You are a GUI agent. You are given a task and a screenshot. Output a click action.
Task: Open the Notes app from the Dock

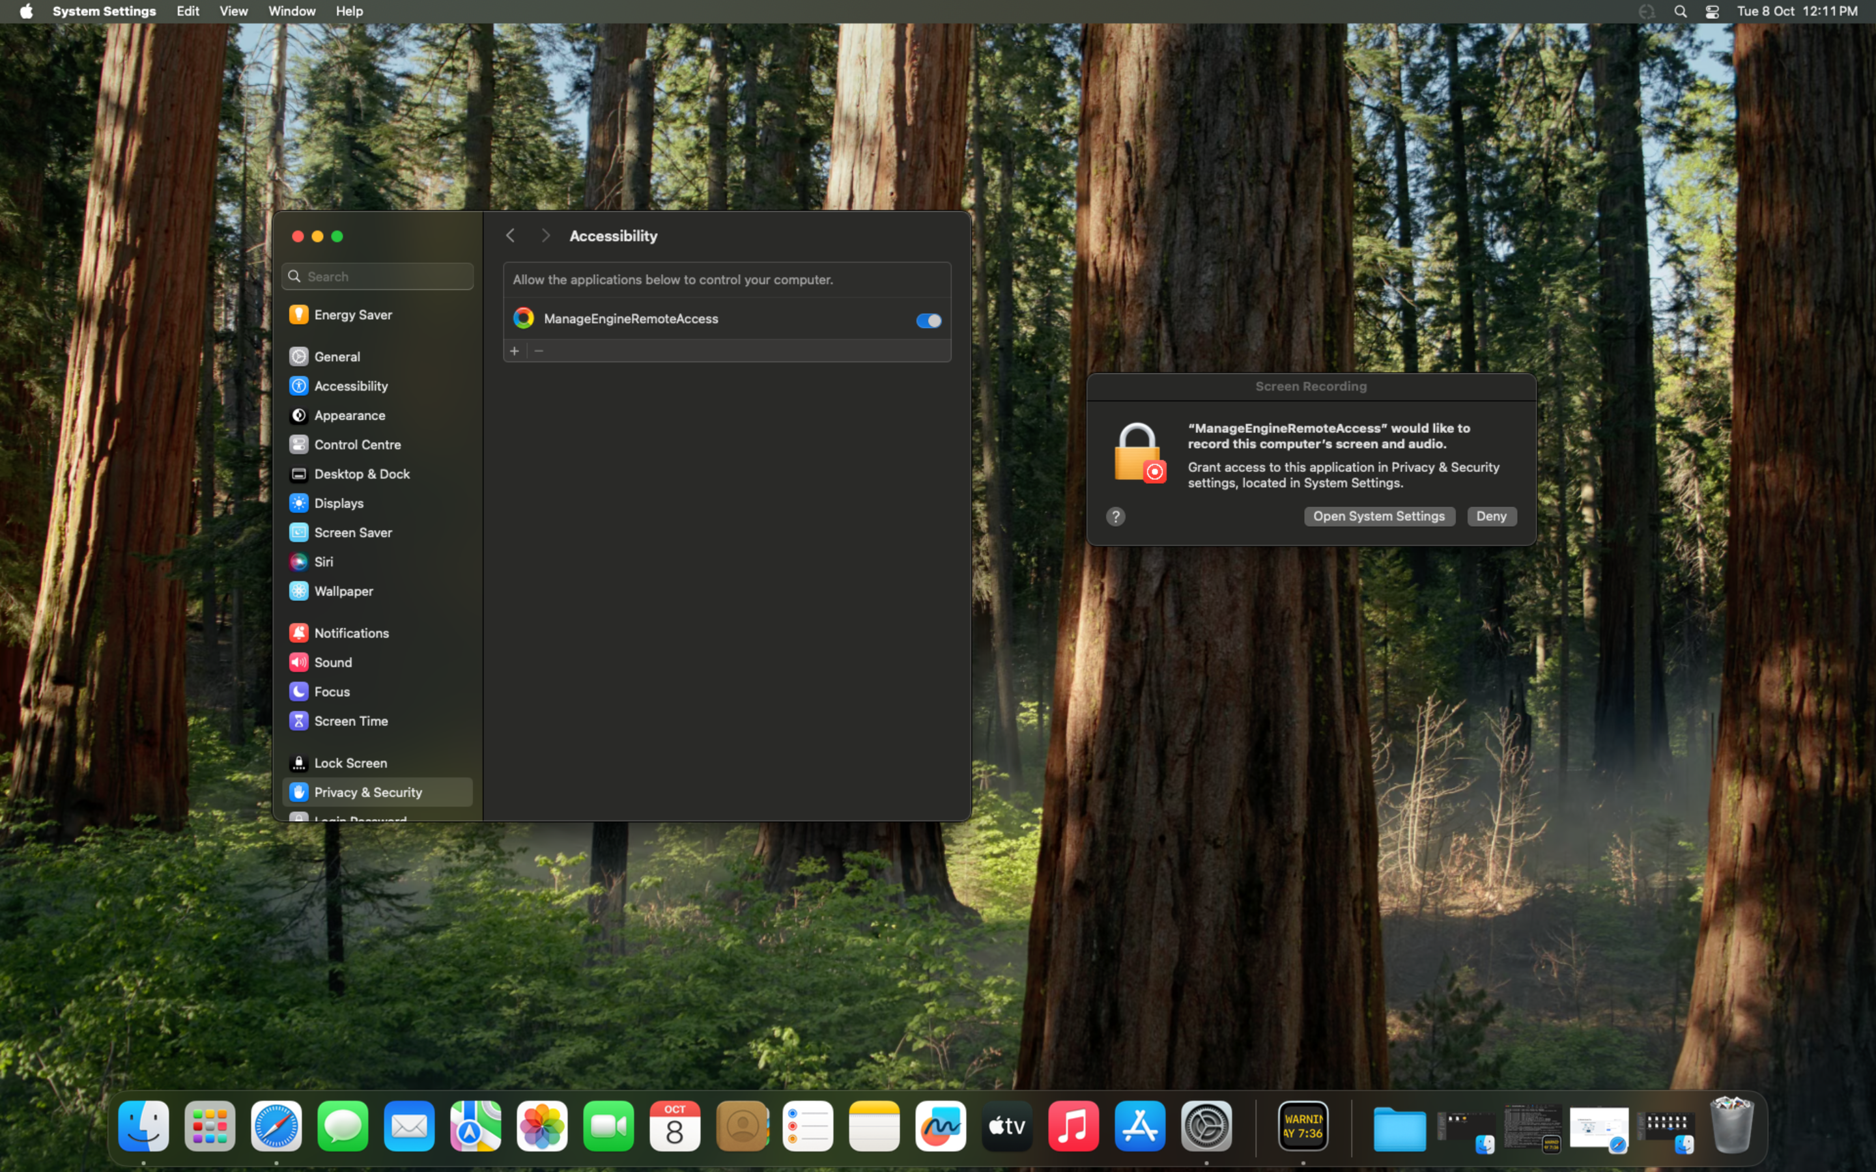coord(874,1126)
